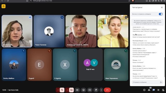Select the woman in yellow hoodie tile
Viewport: 166px width, 93px height.
coord(113,31)
